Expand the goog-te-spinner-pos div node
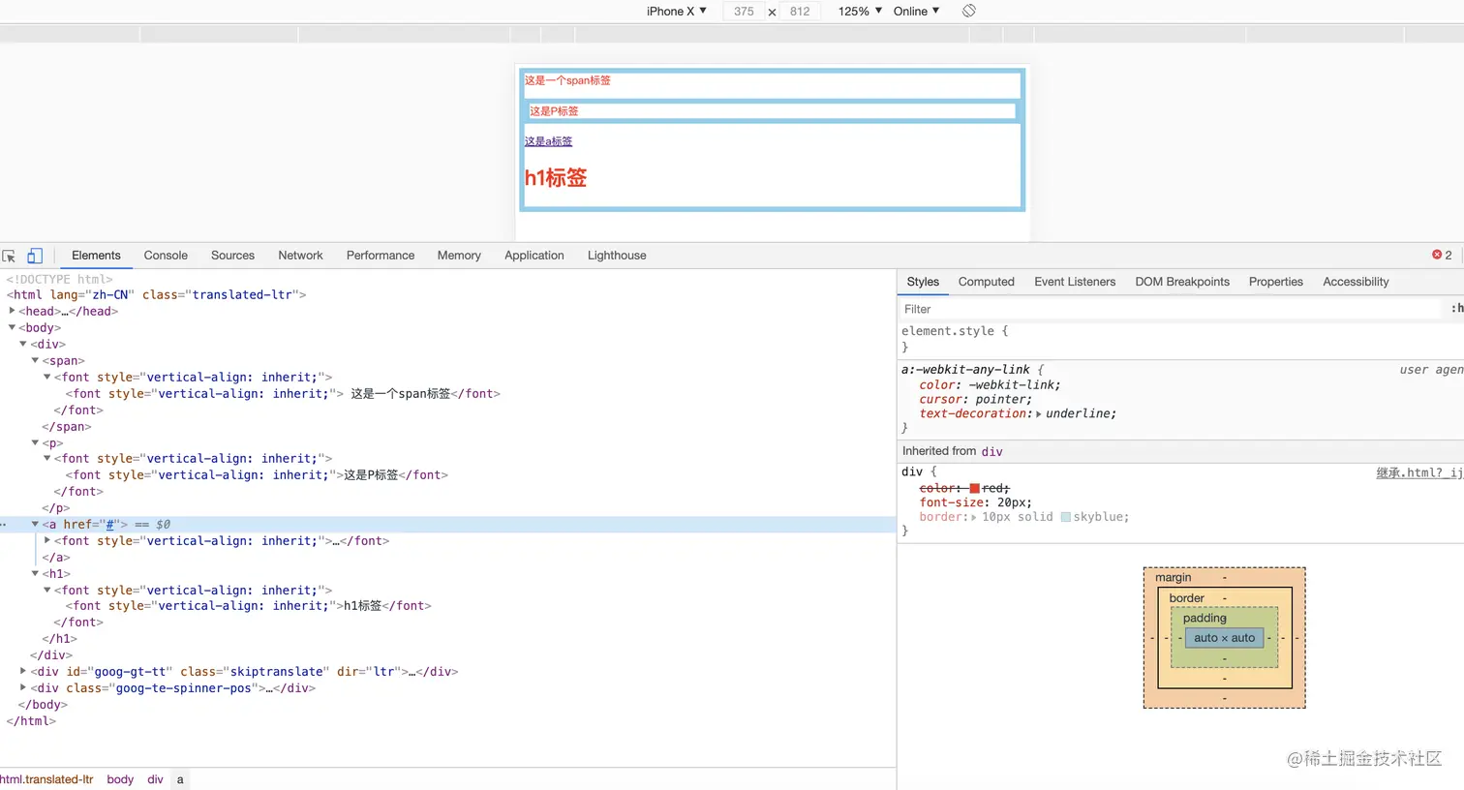The width and height of the screenshot is (1464, 790). coord(23,687)
